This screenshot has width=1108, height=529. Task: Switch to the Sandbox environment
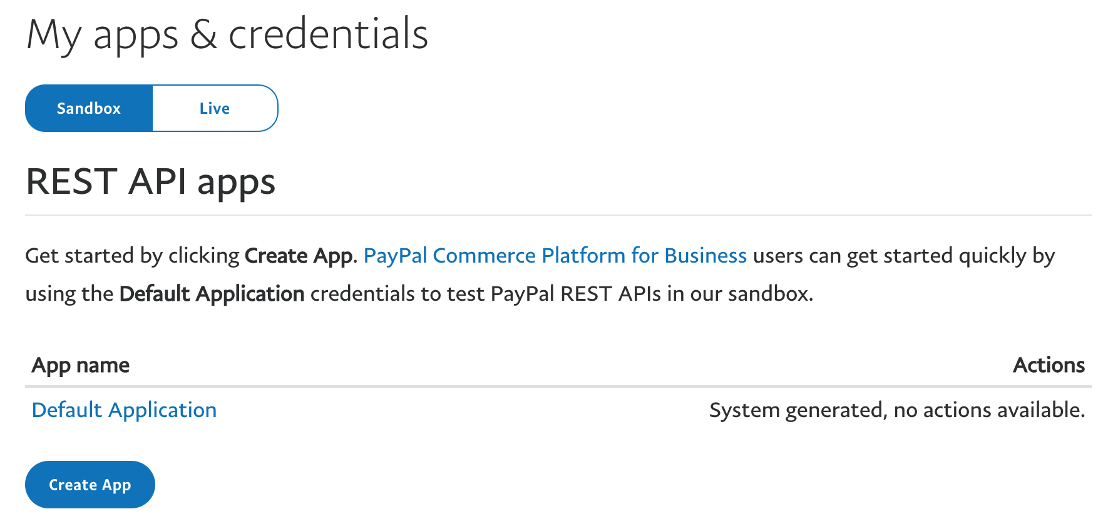pos(89,108)
